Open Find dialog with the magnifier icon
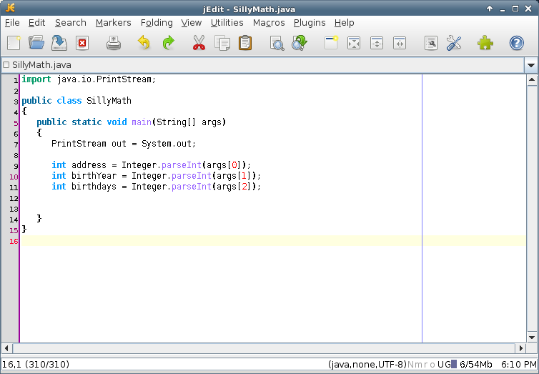 coord(277,44)
